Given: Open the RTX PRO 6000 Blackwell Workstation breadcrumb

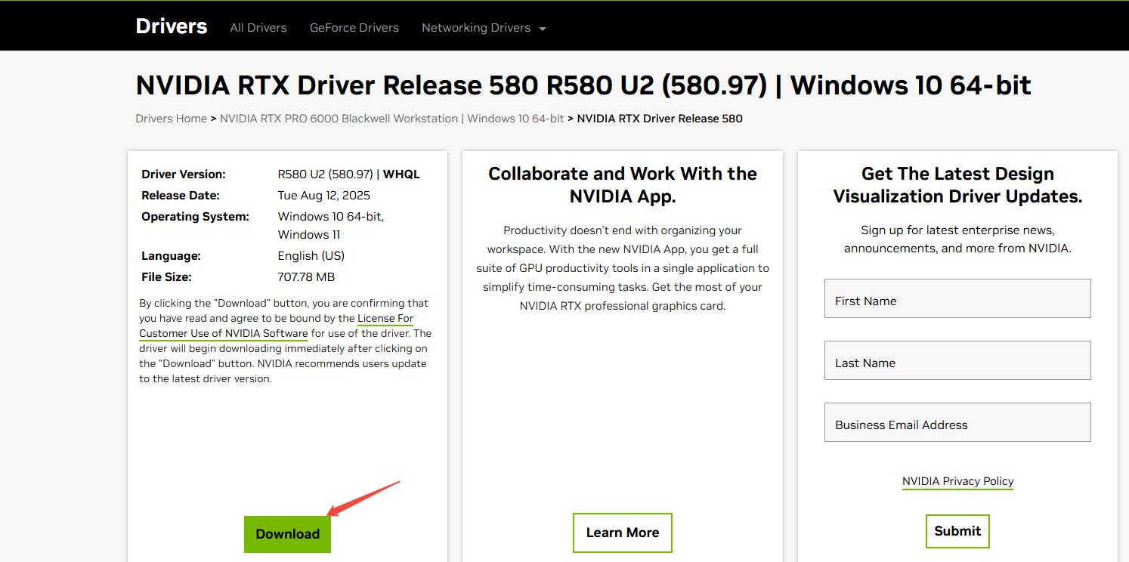Looking at the screenshot, I should point(391,119).
